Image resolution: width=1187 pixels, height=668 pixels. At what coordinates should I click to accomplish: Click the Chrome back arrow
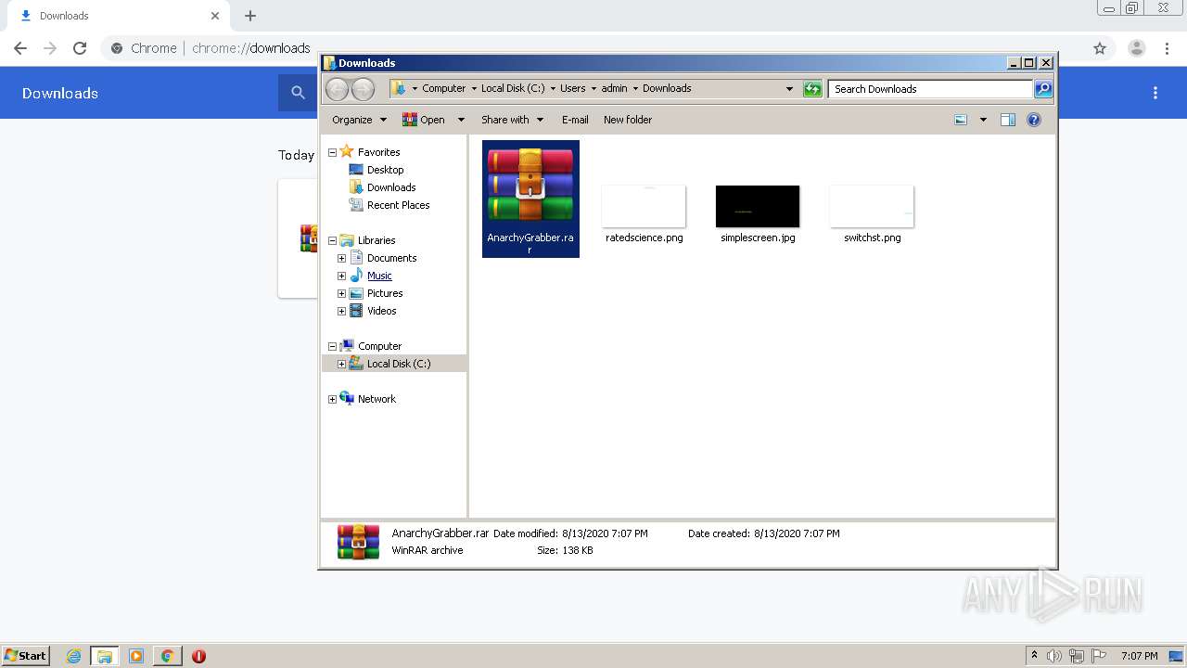click(x=20, y=48)
